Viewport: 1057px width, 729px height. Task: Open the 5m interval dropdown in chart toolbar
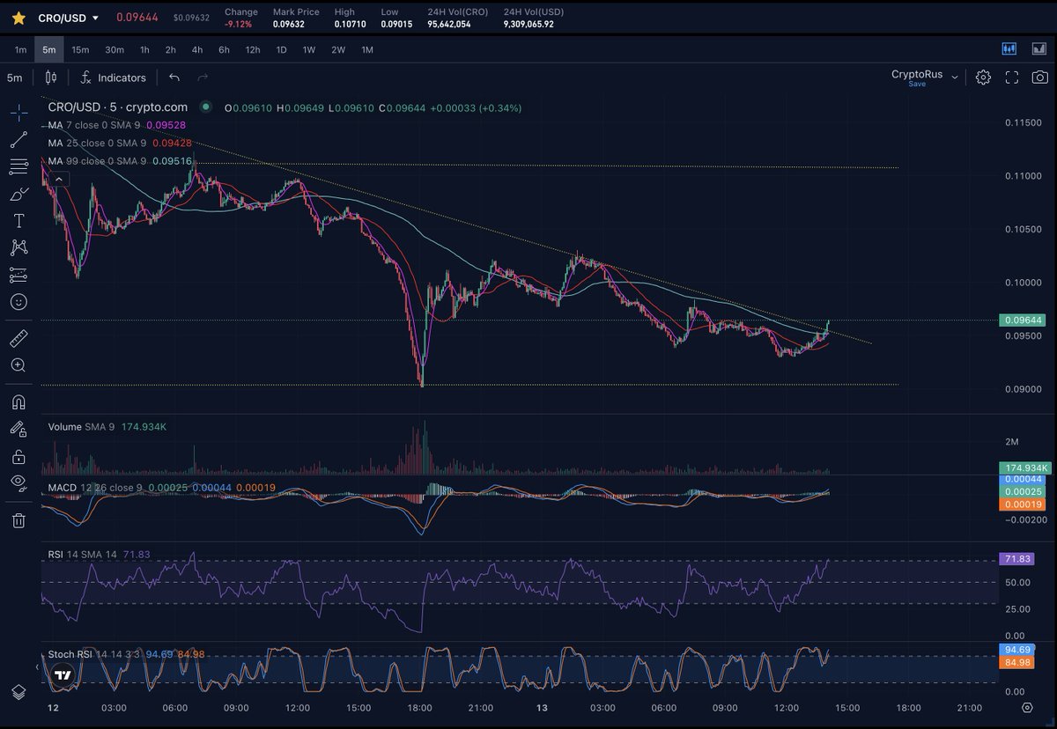coord(15,77)
